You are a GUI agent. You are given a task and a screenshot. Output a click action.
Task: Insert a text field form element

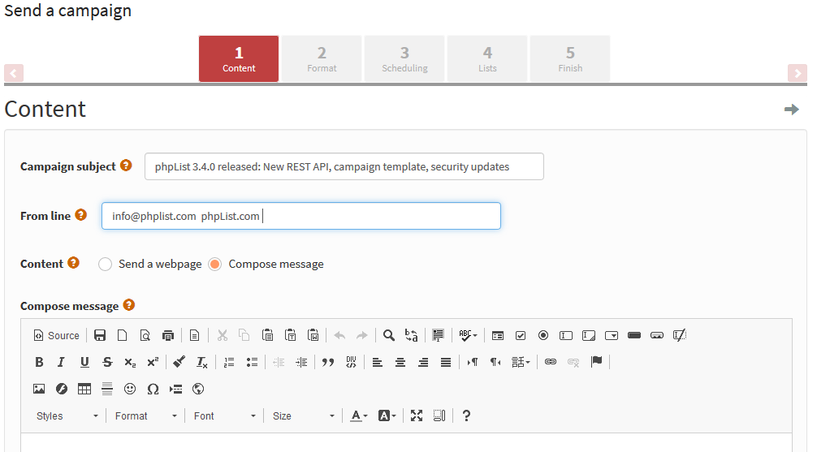coord(566,335)
